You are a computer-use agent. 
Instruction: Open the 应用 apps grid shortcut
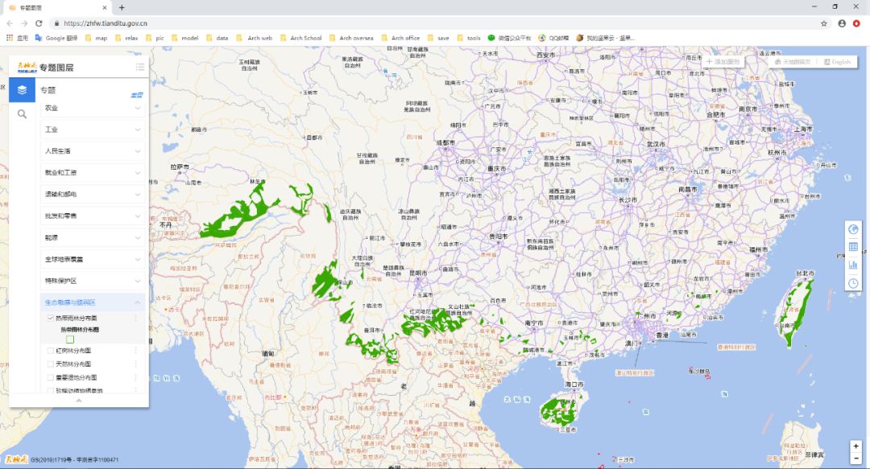[x=17, y=39]
